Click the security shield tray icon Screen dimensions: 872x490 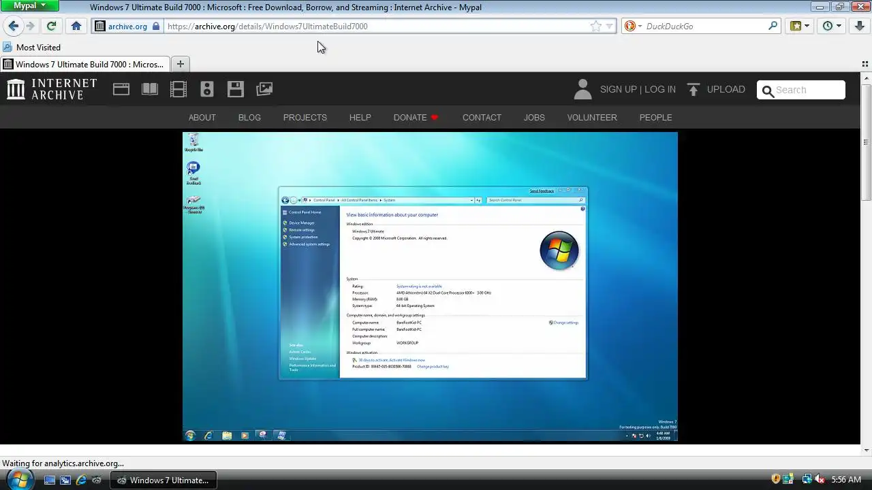coord(775,479)
